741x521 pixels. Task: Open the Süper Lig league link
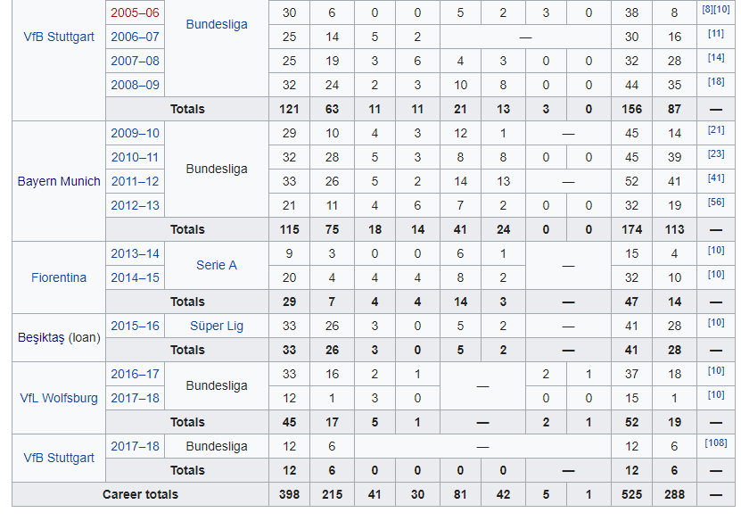217,326
